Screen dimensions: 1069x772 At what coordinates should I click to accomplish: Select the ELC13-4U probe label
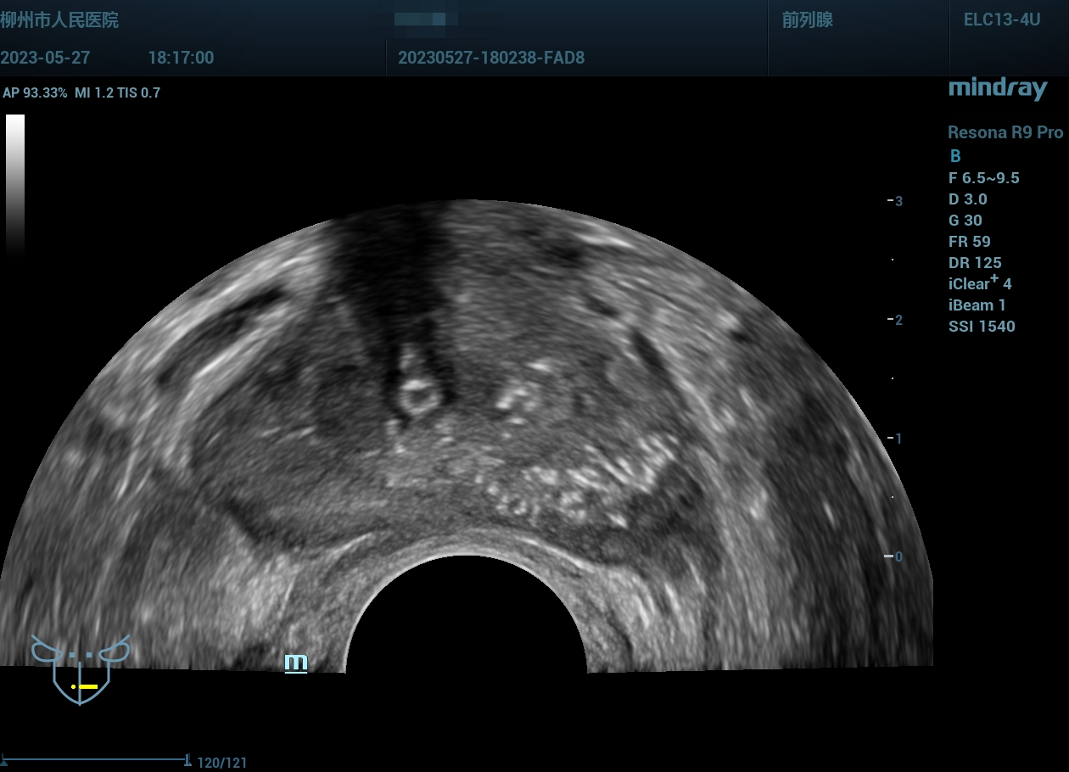click(1001, 20)
